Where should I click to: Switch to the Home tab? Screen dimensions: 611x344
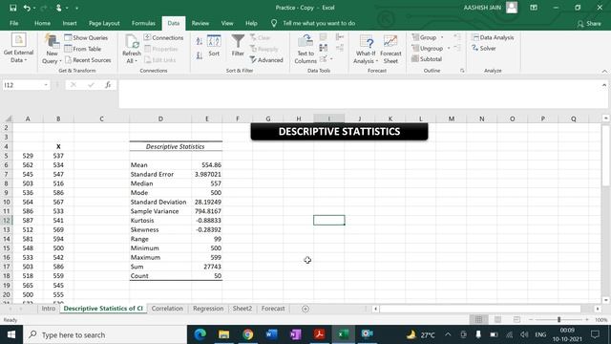(x=42, y=23)
